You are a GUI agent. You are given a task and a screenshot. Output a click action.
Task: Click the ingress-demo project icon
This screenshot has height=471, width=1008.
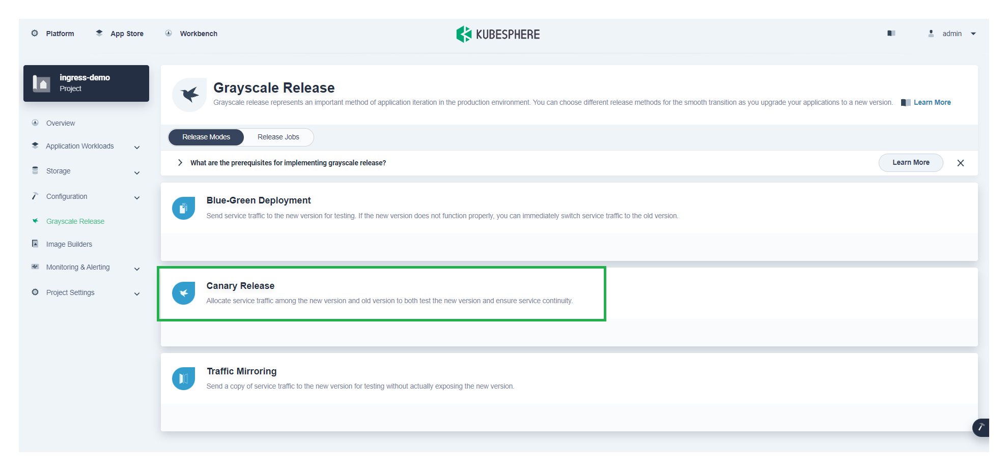[41, 83]
